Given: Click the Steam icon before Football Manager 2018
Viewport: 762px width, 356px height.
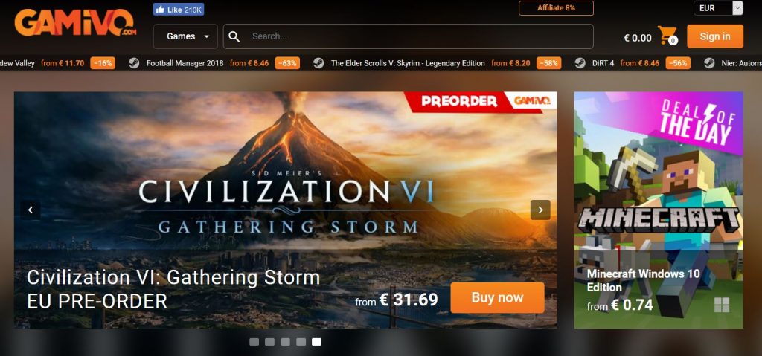Looking at the screenshot, I should point(134,63).
